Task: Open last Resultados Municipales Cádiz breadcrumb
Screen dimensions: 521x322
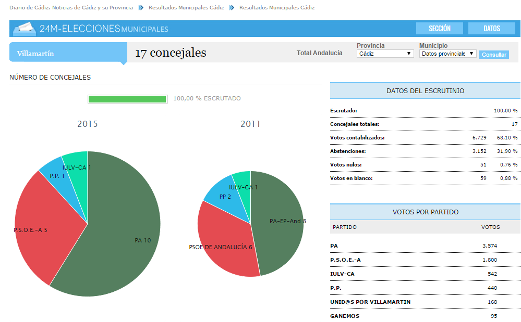Action: tap(277, 8)
